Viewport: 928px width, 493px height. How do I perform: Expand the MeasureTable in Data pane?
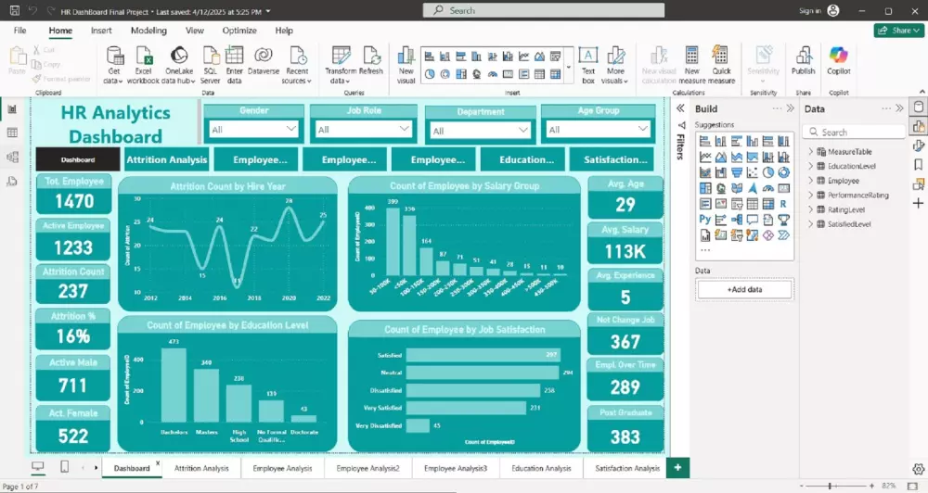[810, 152]
